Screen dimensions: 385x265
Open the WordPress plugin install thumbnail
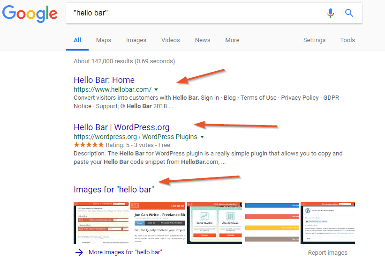click(328, 223)
